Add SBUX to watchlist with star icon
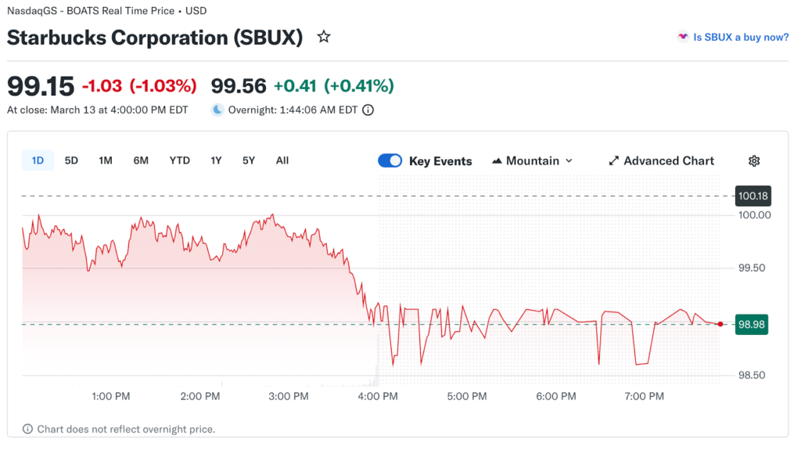Viewport: 801px width, 450px height. point(324,37)
